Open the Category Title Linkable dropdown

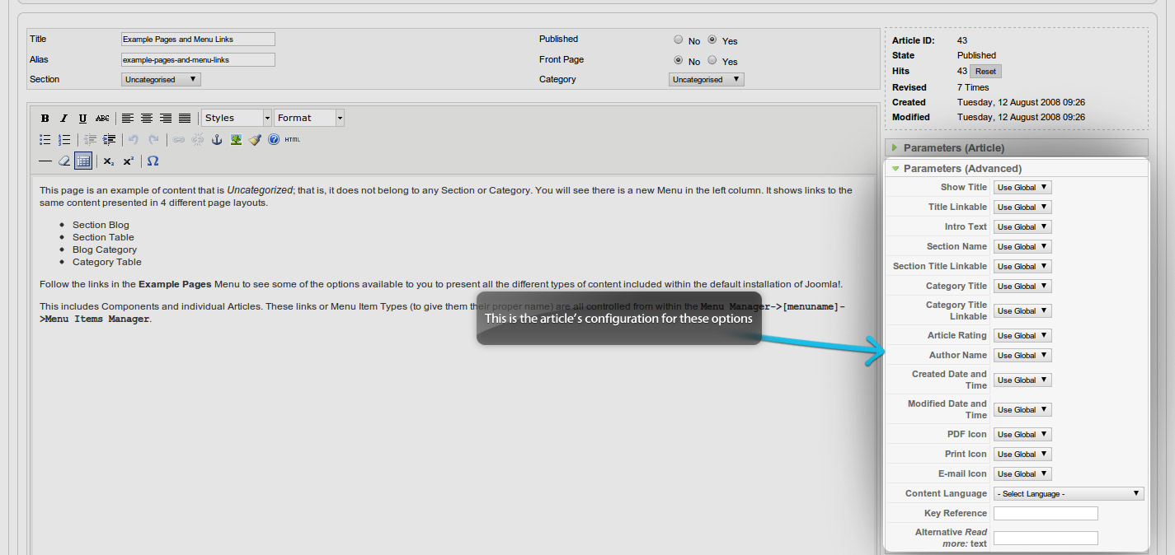pyautogui.click(x=1022, y=311)
